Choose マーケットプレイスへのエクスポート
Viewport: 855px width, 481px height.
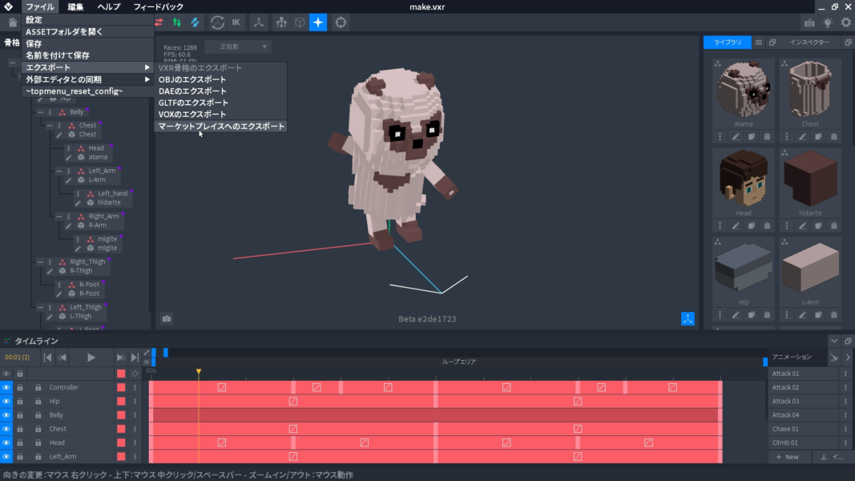click(x=221, y=126)
